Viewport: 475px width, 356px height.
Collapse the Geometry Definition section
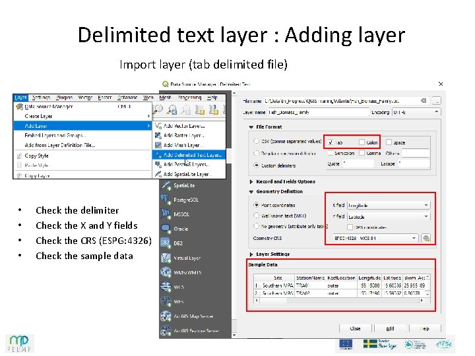[251, 192]
